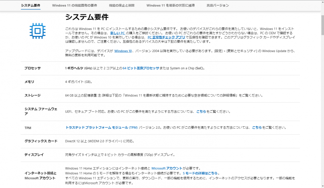
Task: Select インターネット接続と Microsoft アカウント label
Action: pyautogui.click(x=41, y=176)
